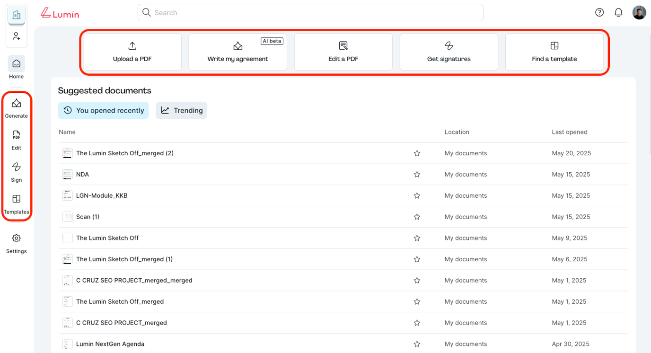Viewport: 651px width, 353px height.
Task: Open the LGN-Module_KKB document thumbnail
Action: pos(67,195)
